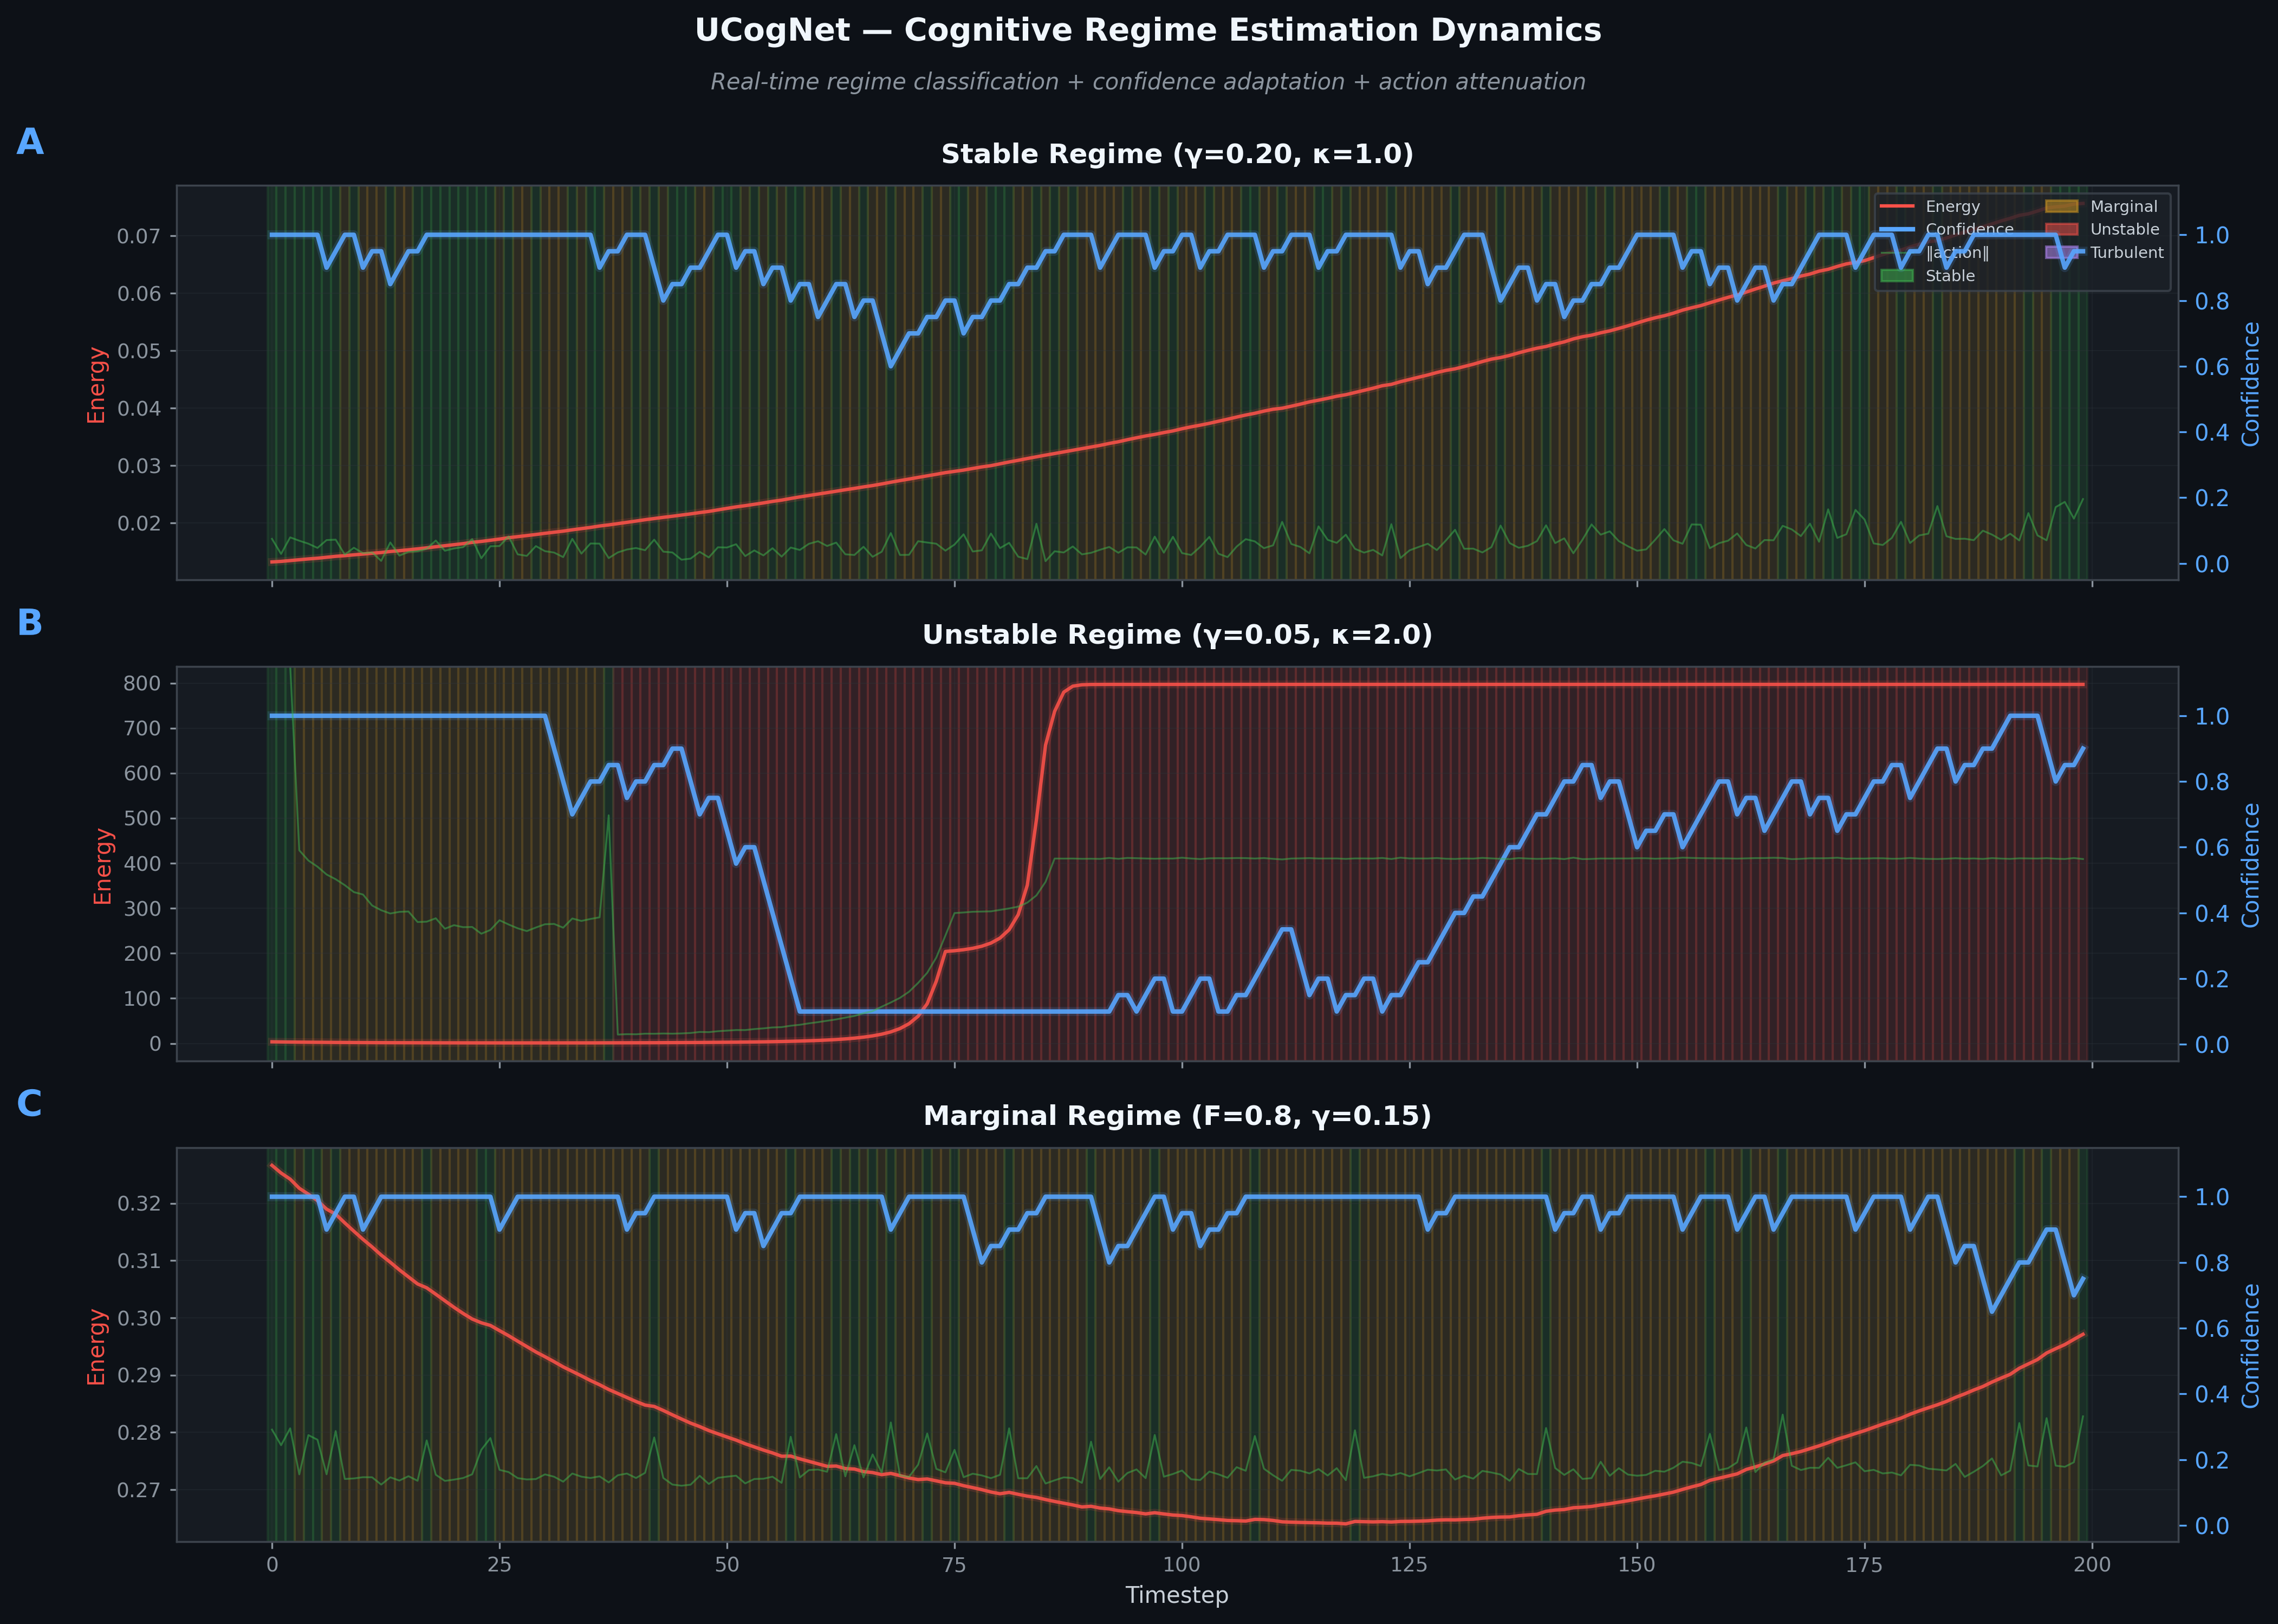This screenshot has height=1624, width=2278.
Task: Click the '100' energy tick in panel B
Action: (142, 998)
